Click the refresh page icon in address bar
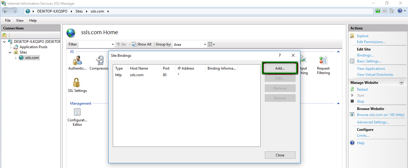 [x=378, y=11]
